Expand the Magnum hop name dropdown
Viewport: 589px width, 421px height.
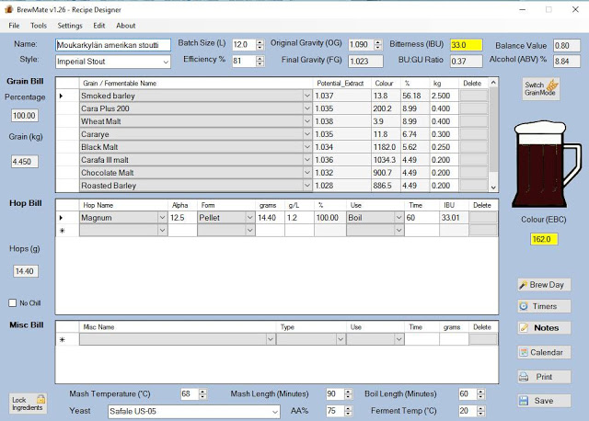click(162, 218)
